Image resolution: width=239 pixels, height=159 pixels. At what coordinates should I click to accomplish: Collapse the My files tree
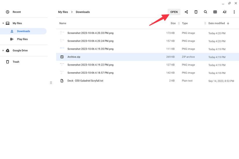point(3,23)
